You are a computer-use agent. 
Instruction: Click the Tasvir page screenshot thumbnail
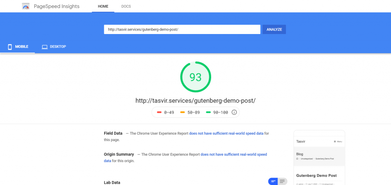pos(319,157)
